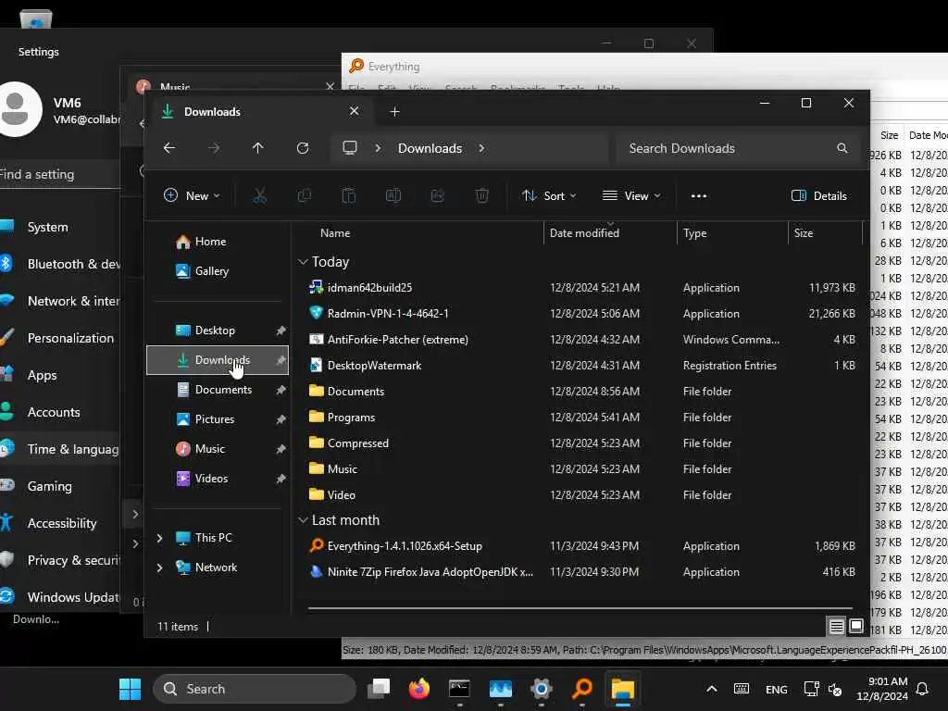This screenshot has width=948, height=711.
Task: Open Task View on the taskbar
Action: pos(379,689)
